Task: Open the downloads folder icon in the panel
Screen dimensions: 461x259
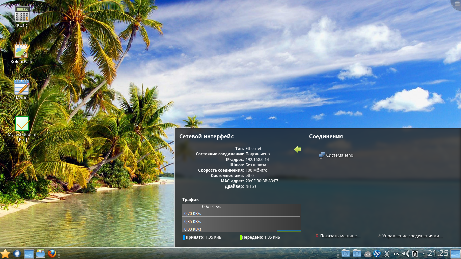Action: pos(357,253)
